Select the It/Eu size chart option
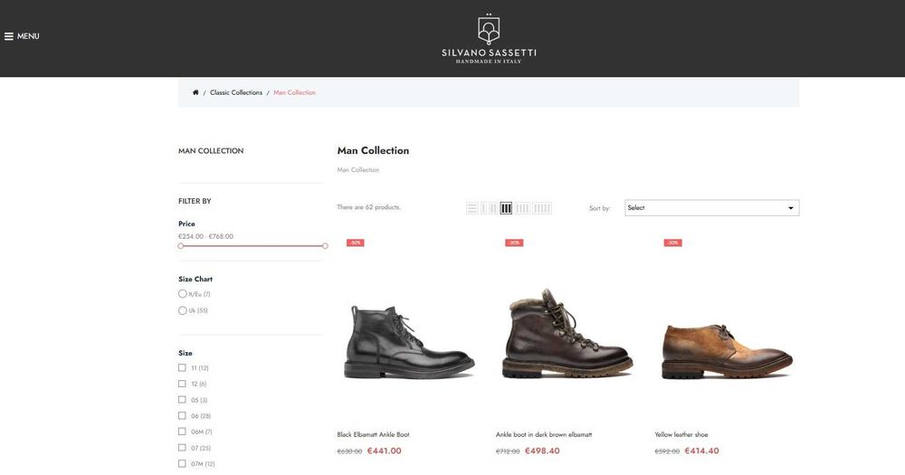 pyautogui.click(x=183, y=294)
